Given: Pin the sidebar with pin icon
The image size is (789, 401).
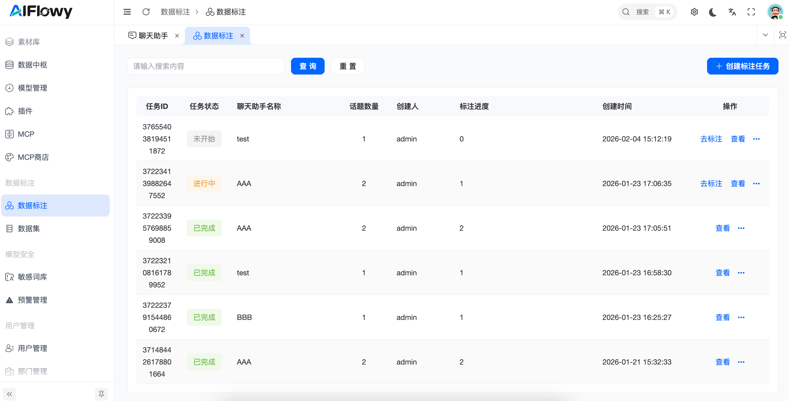Looking at the screenshot, I should coord(101,394).
